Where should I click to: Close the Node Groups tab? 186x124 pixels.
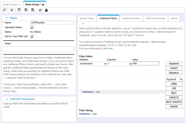(19, 5)
